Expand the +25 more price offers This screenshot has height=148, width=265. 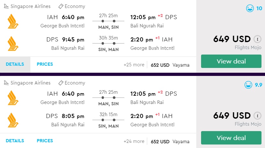point(134,65)
